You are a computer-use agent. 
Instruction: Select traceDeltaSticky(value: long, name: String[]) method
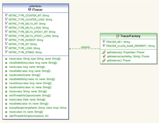[x=33, y=63]
